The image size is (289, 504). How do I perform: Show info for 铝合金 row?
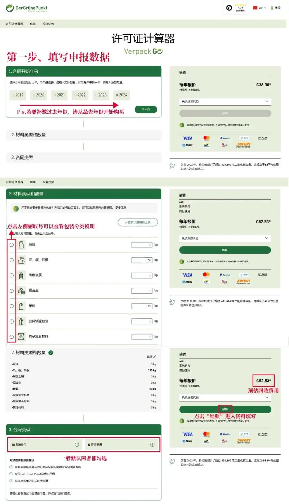[x=12, y=291]
